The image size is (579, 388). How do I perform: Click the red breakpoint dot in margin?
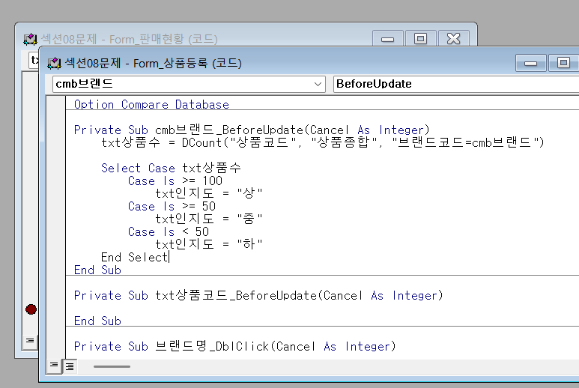[x=31, y=309]
